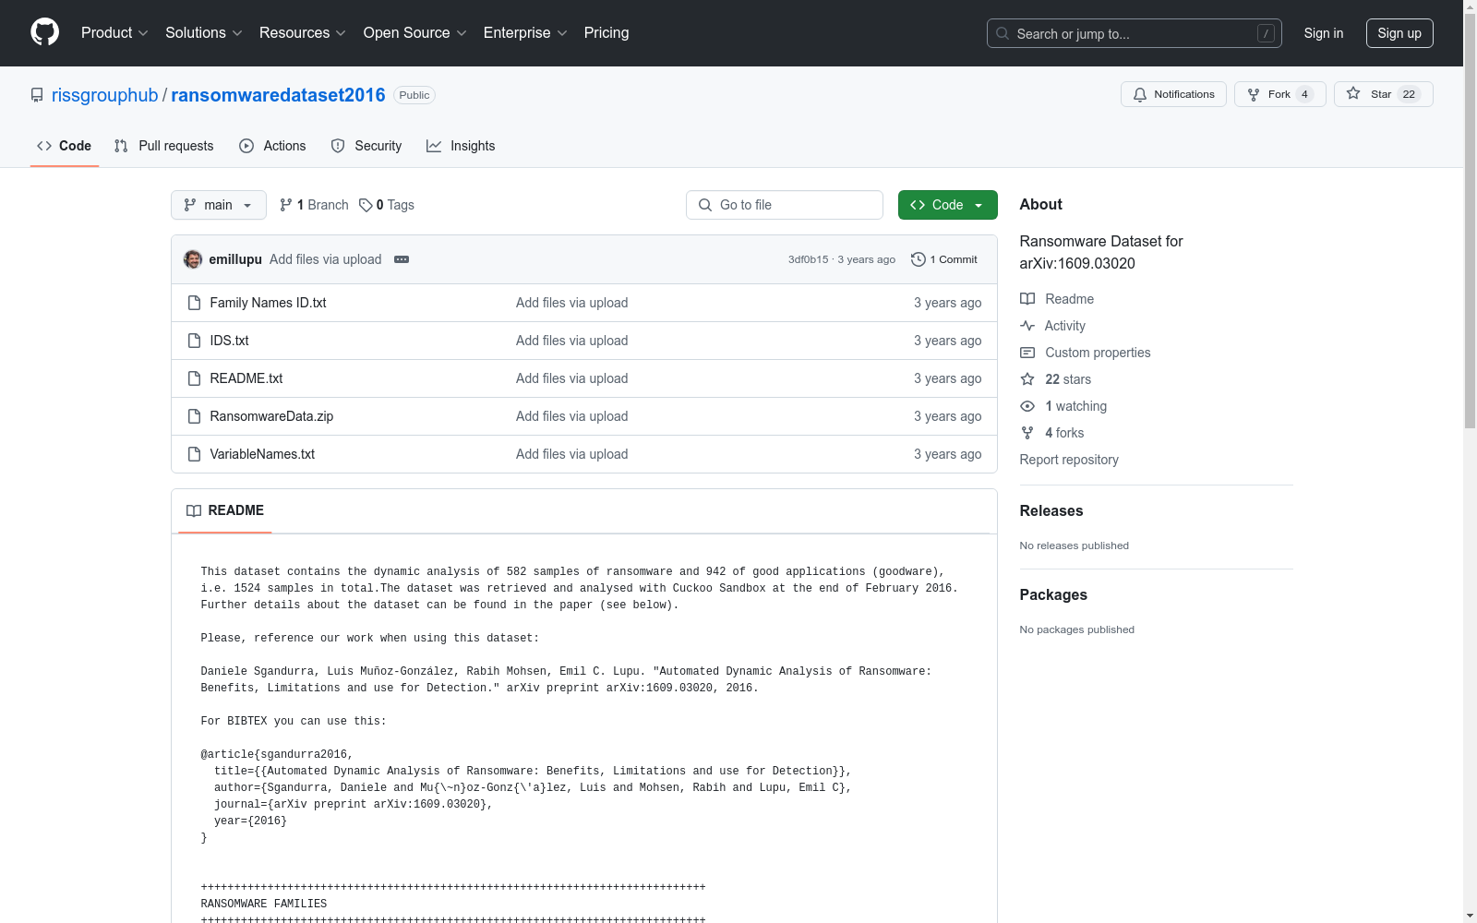
Task: Switch to the Insights tab
Action: (461, 146)
